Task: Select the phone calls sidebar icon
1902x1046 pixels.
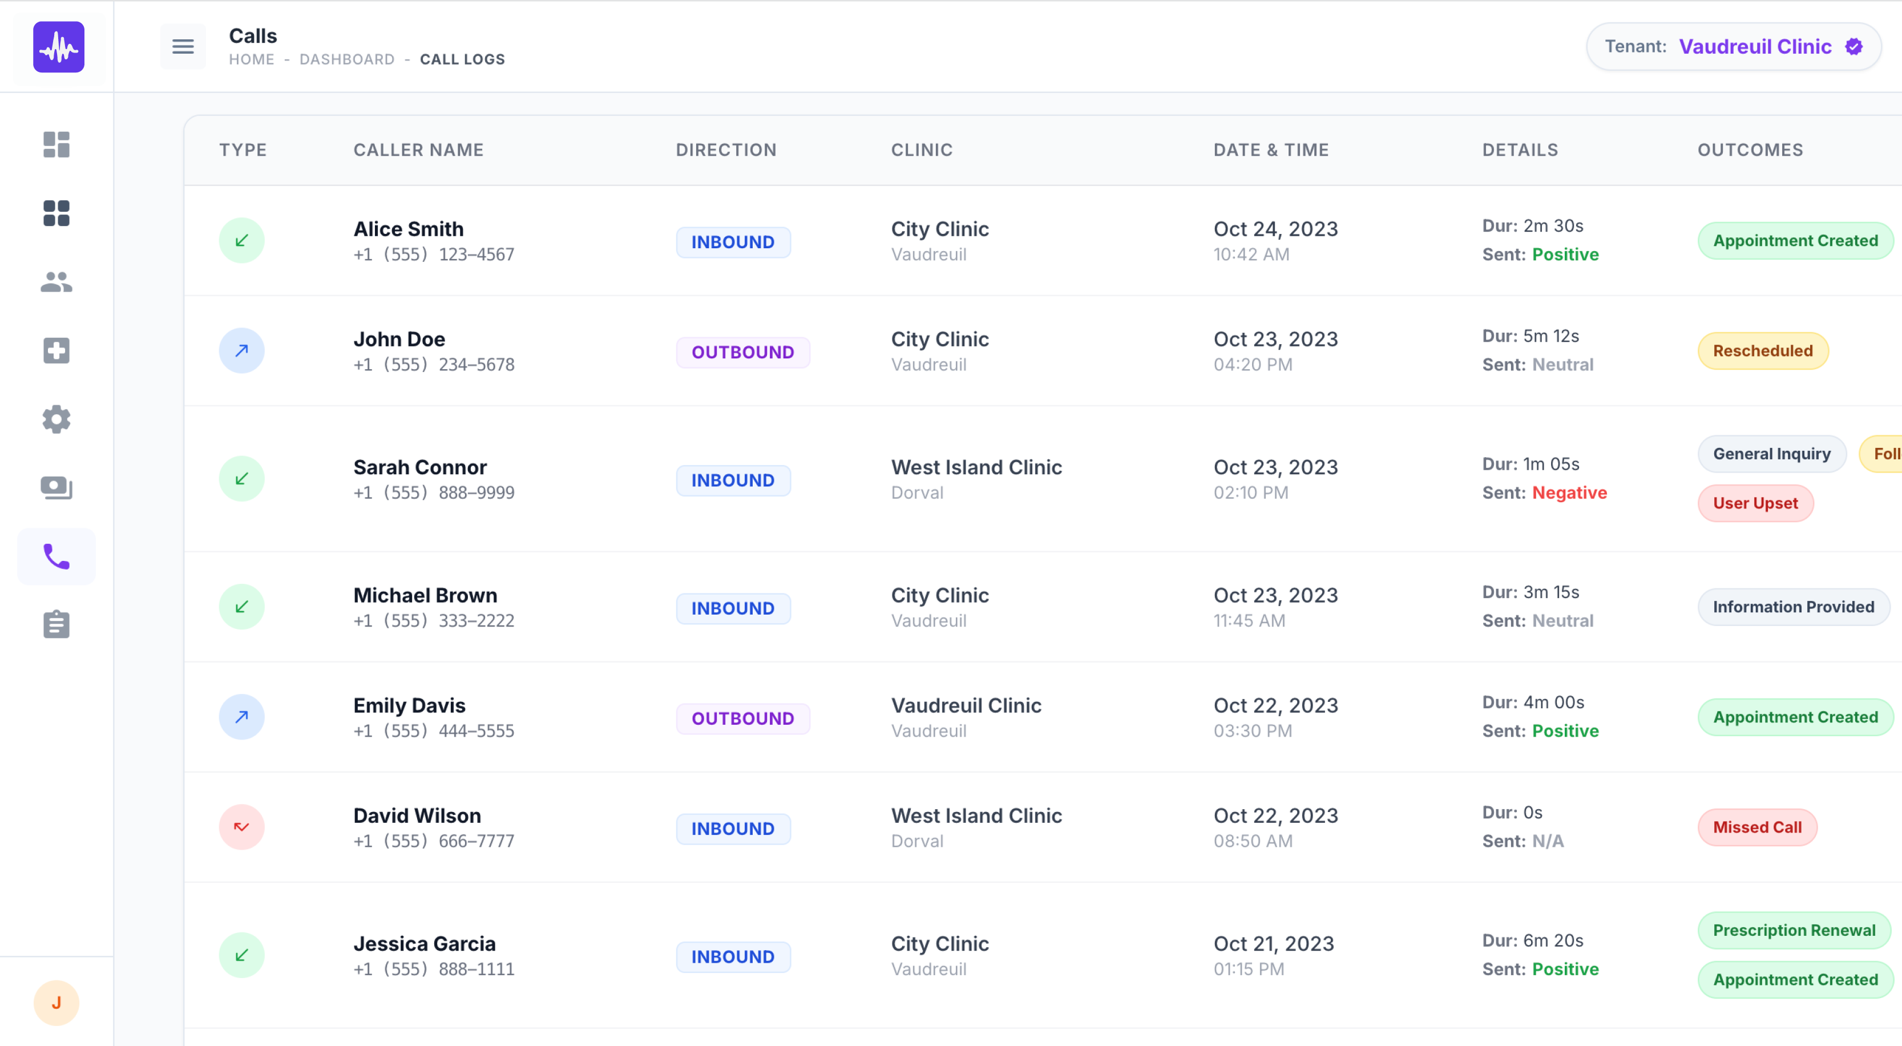Action: pyautogui.click(x=56, y=556)
